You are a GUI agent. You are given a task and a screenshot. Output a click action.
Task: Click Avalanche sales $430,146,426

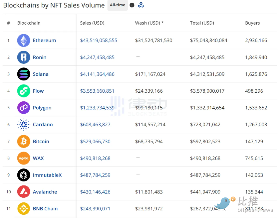click(x=95, y=192)
